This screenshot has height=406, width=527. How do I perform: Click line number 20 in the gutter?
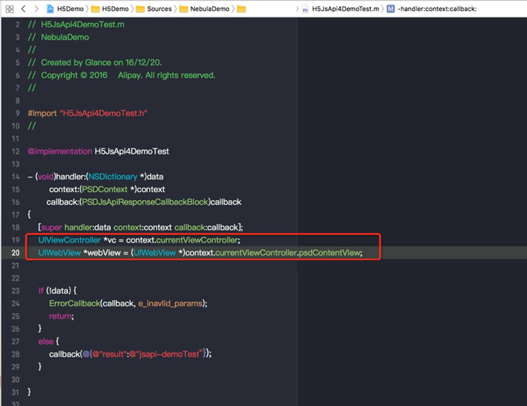[x=16, y=253]
